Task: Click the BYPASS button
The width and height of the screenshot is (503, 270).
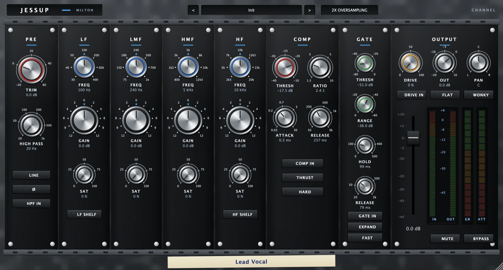Action: point(478,239)
